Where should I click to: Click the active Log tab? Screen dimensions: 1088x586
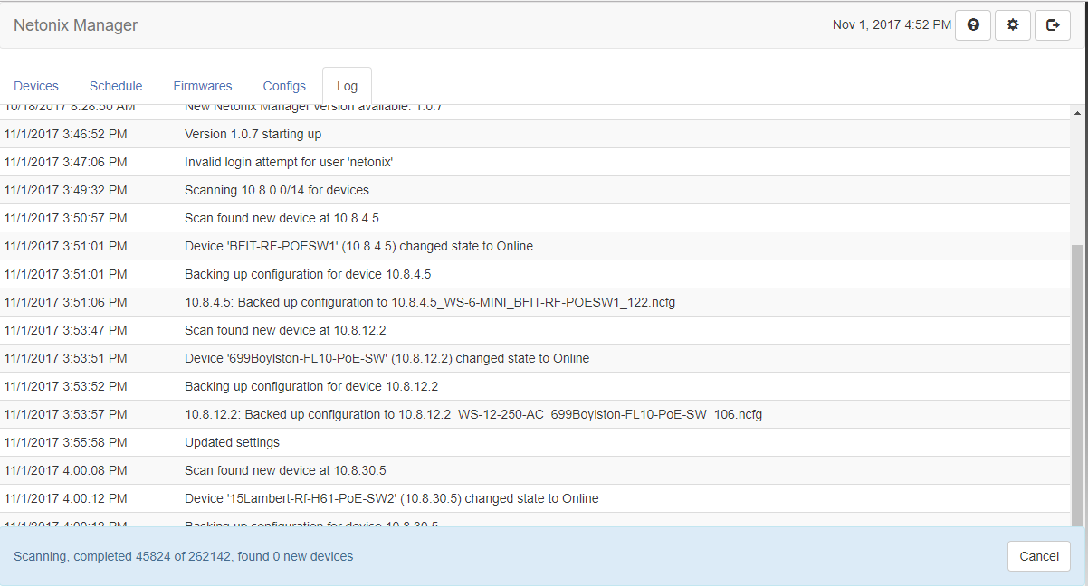(347, 86)
